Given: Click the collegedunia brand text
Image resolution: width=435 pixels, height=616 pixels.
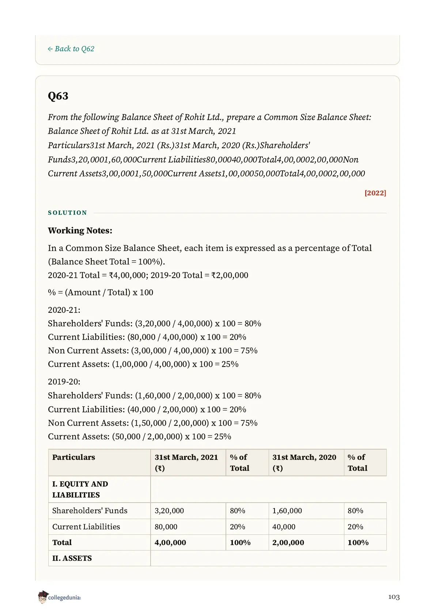Looking at the screenshot, I should pos(64,597).
